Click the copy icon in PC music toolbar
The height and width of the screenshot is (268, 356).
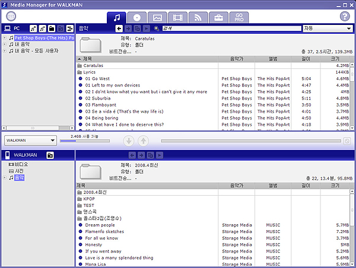tap(137, 28)
